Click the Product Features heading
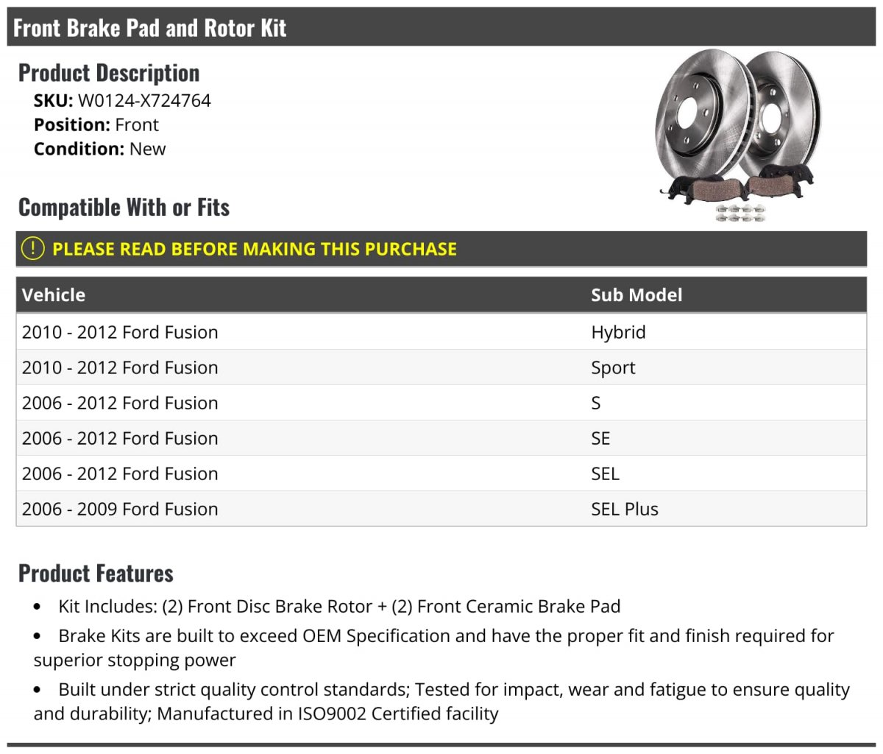Image resolution: width=883 pixels, height=754 pixels. (x=96, y=573)
